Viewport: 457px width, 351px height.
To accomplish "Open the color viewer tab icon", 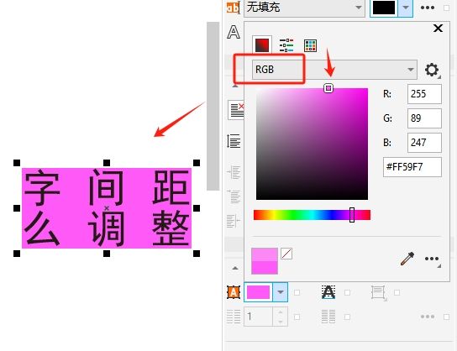I will (x=262, y=45).
